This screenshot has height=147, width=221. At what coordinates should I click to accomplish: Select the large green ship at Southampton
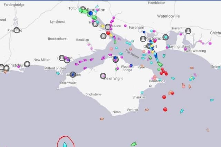[x=85, y=11]
